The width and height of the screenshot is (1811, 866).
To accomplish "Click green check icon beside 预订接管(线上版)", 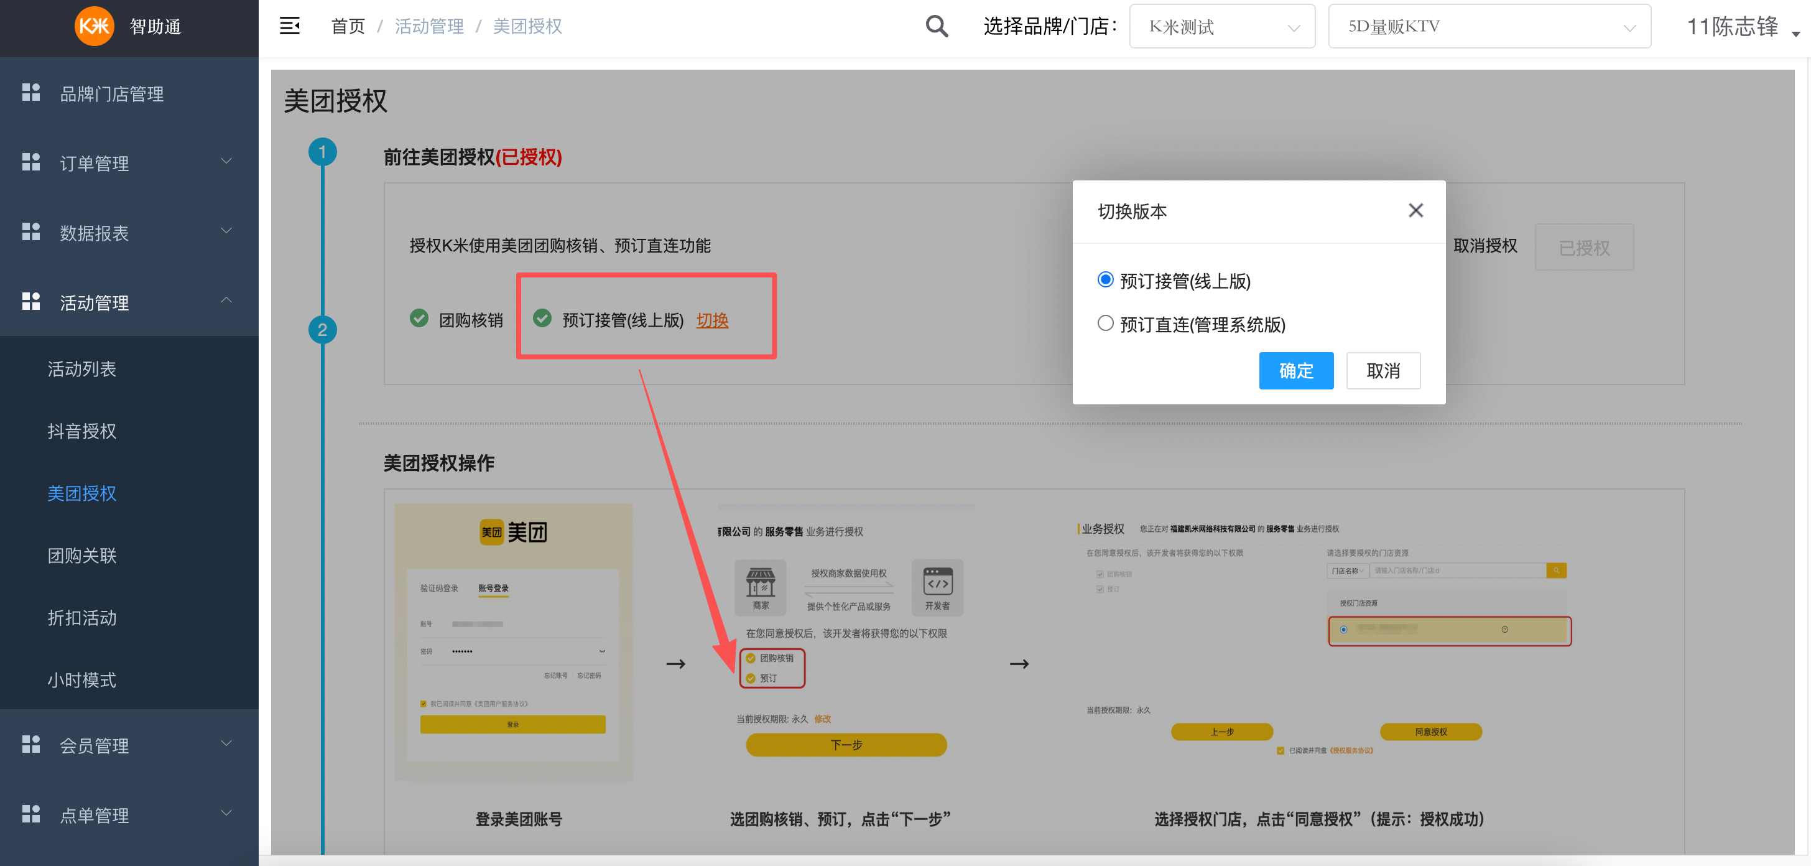I will 542,319.
